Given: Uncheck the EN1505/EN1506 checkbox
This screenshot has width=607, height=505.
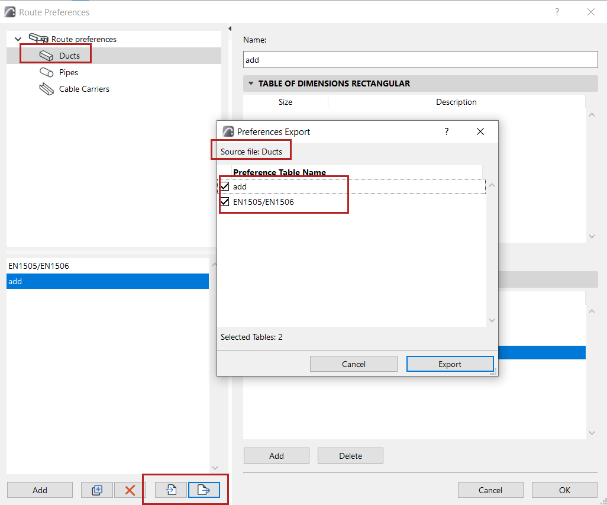Looking at the screenshot, I should coord(225,202).
